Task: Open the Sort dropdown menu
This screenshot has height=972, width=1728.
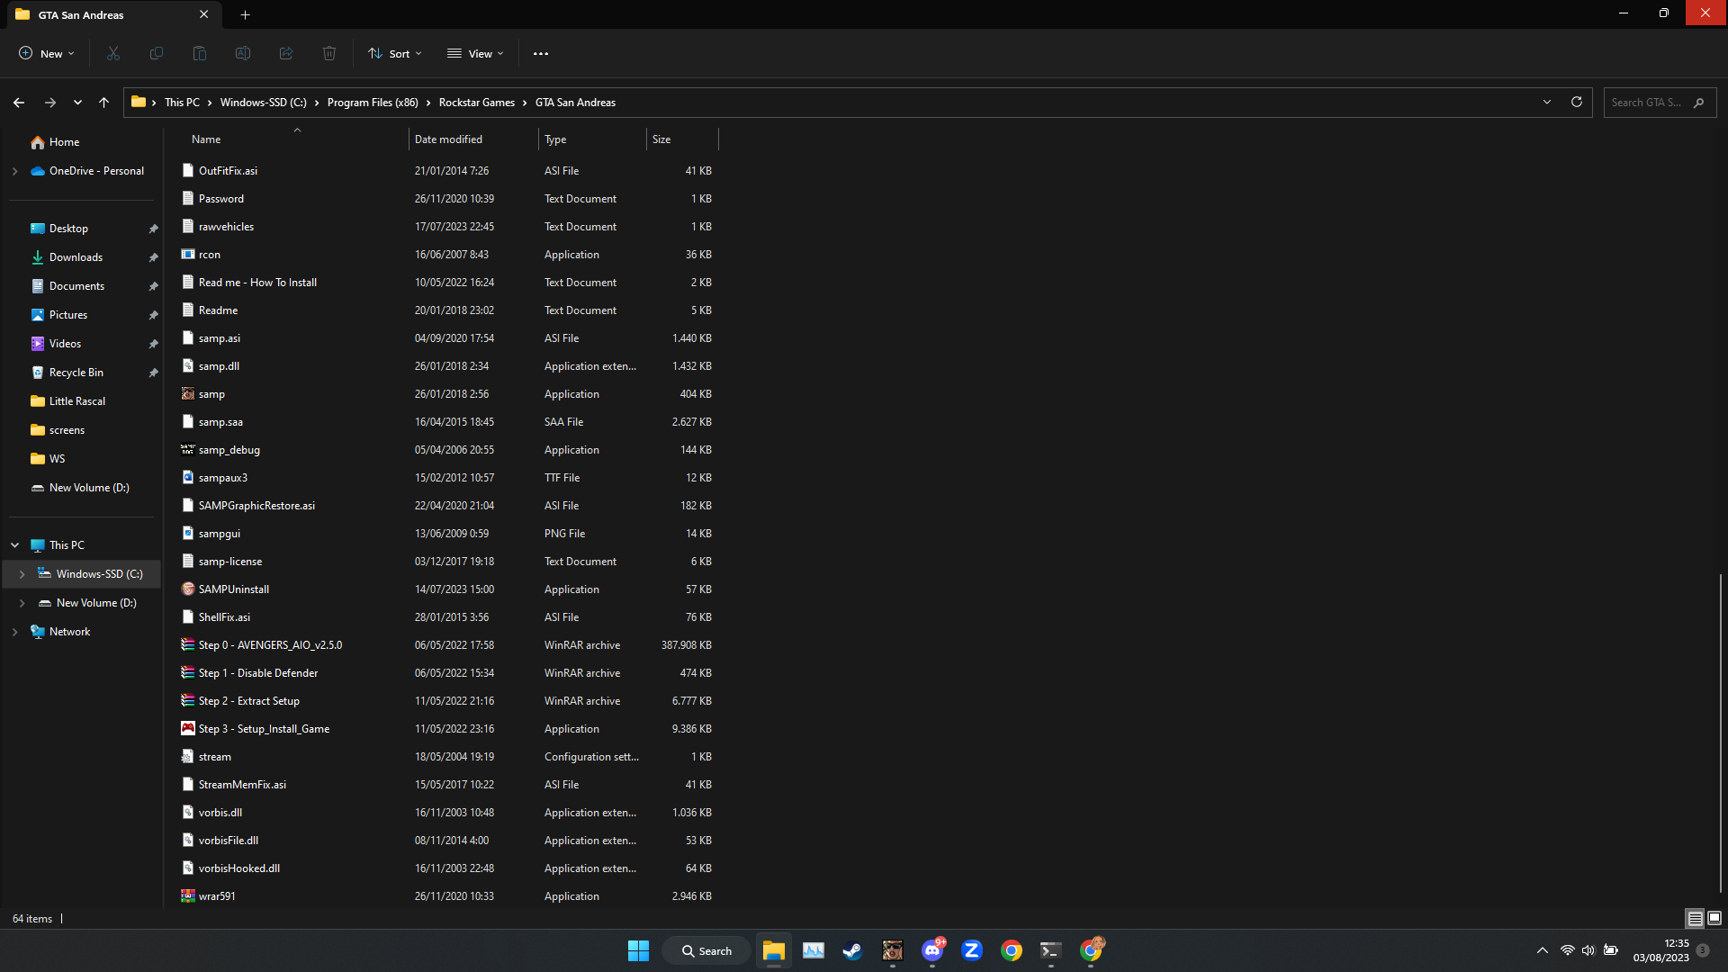Action: pos(395,54)
